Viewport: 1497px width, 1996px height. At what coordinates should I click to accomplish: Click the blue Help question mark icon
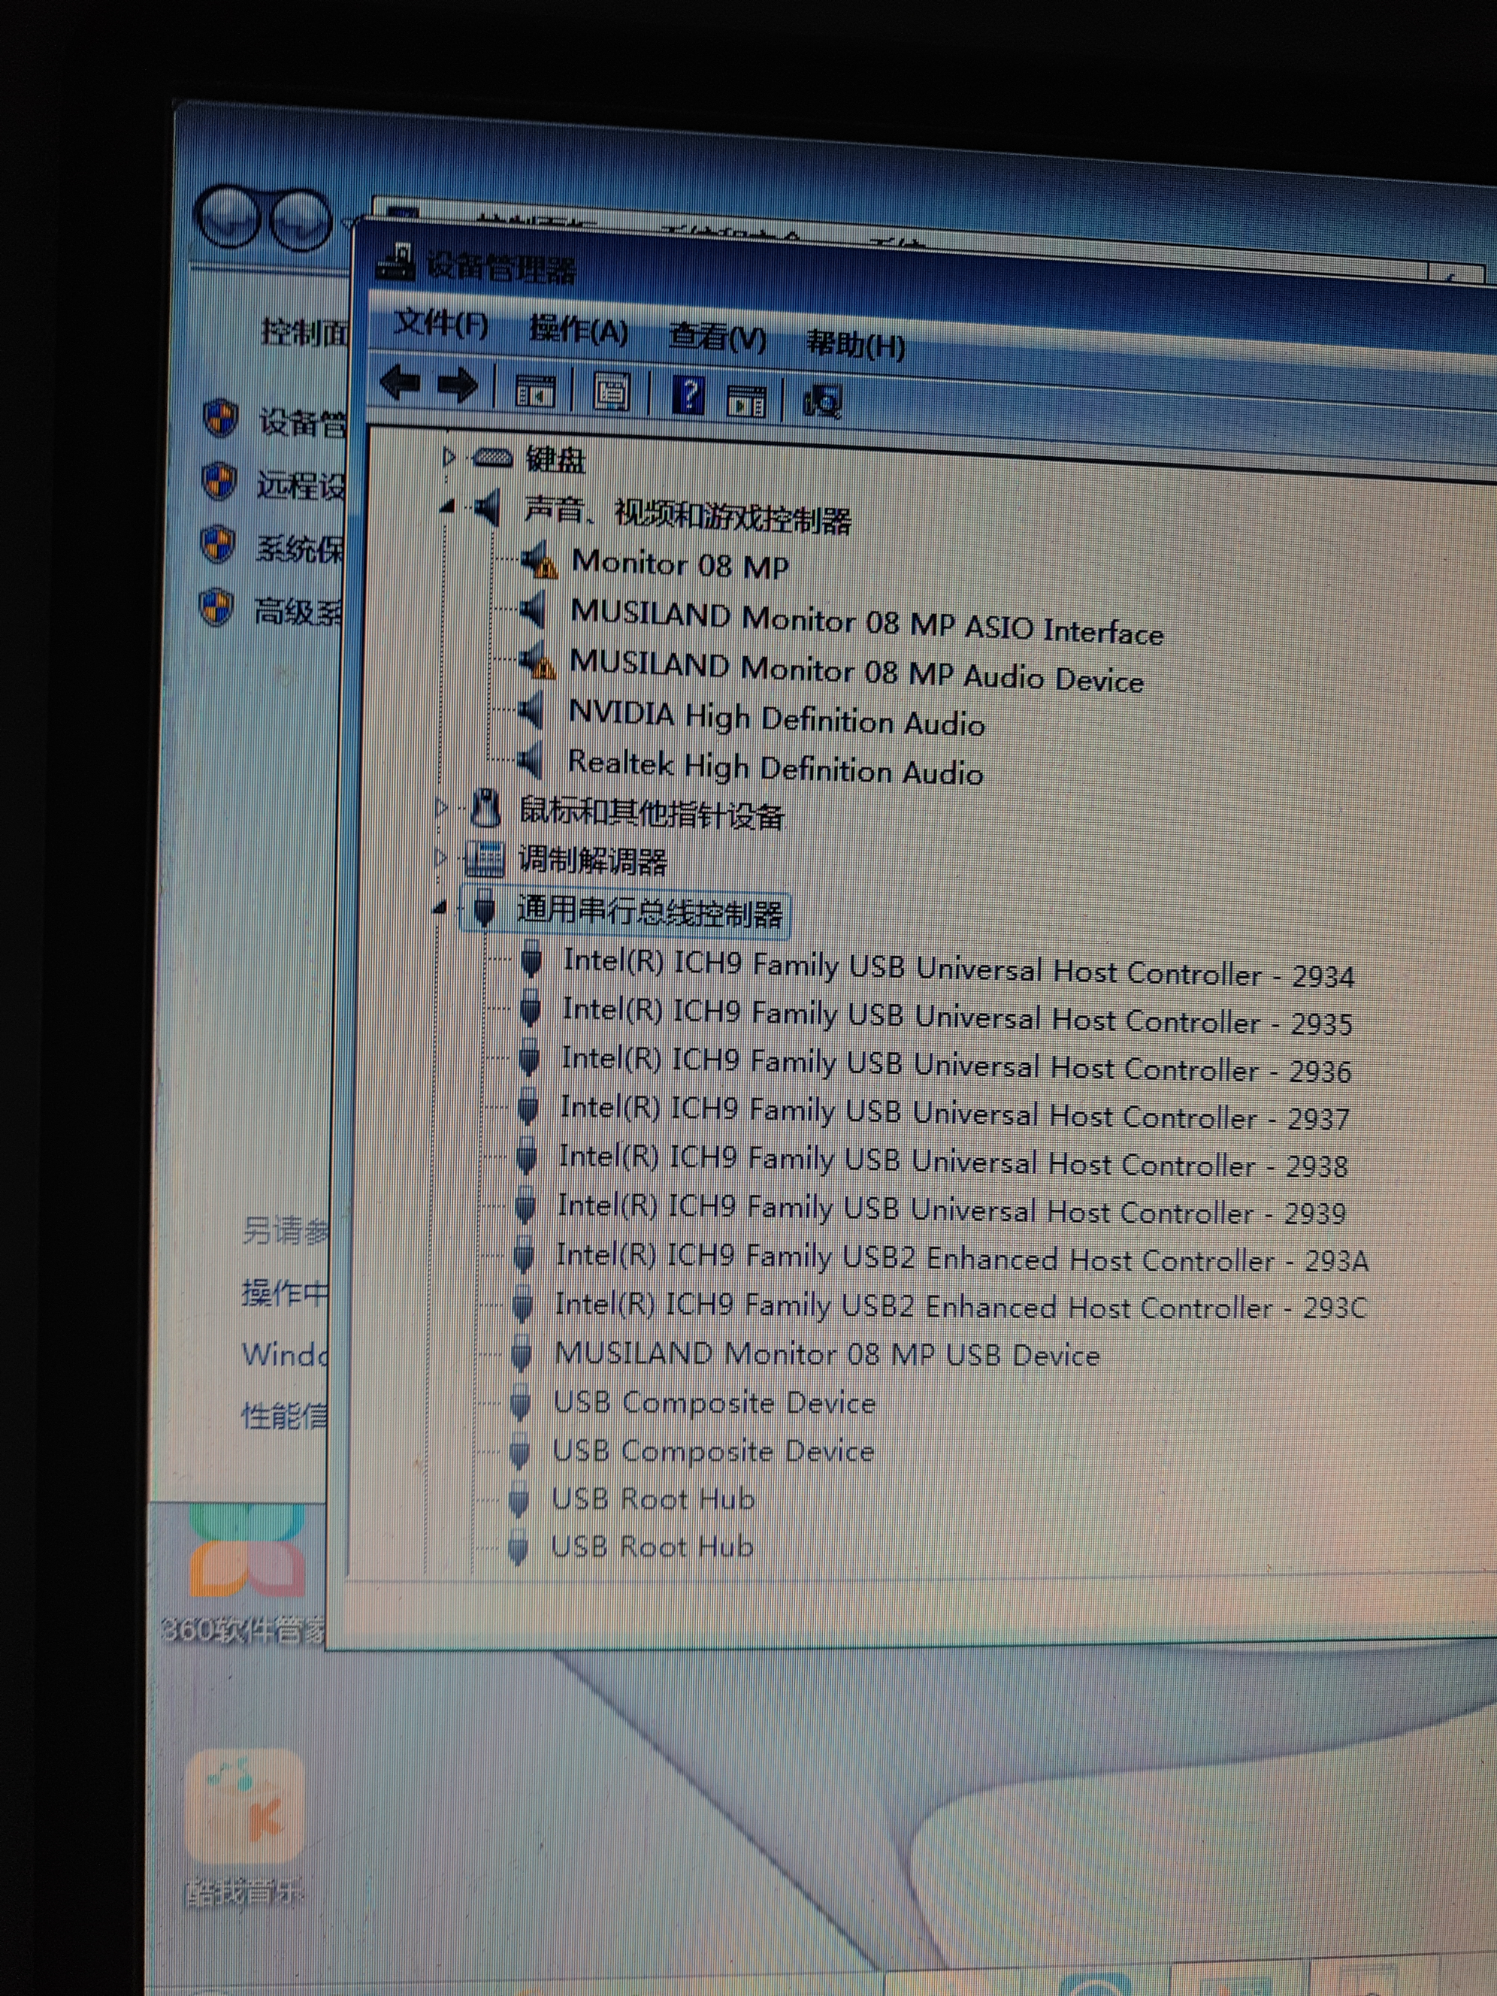(688, 395)
